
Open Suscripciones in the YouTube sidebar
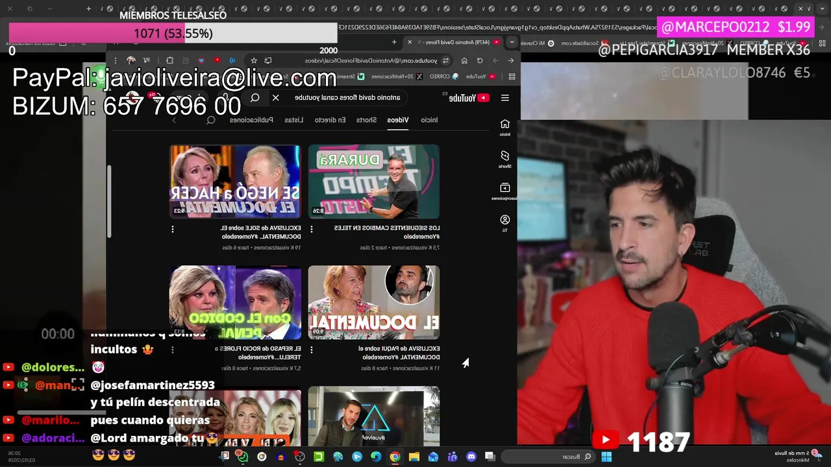(505, 191)
